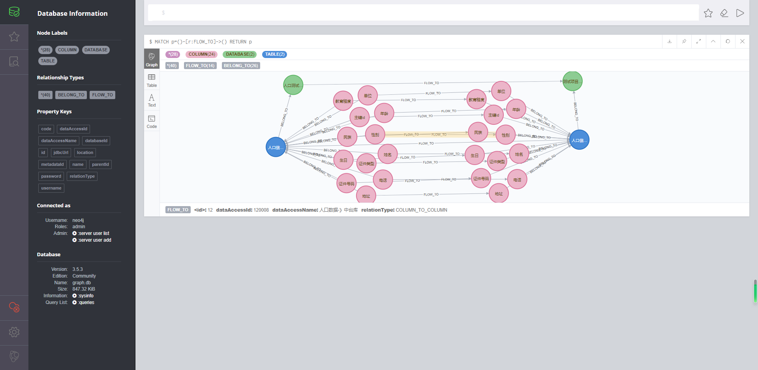Viewport: 758px width, 370px height.
Task: Select DATABASE(2) label chip in result
Action: click(x=240, y=54)
